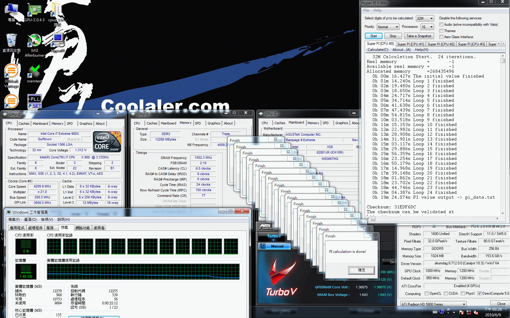Toggle the OpenCL checkbox in GPU-Z
This screenshot has height=318, width=510.
(x=427, y=293)
